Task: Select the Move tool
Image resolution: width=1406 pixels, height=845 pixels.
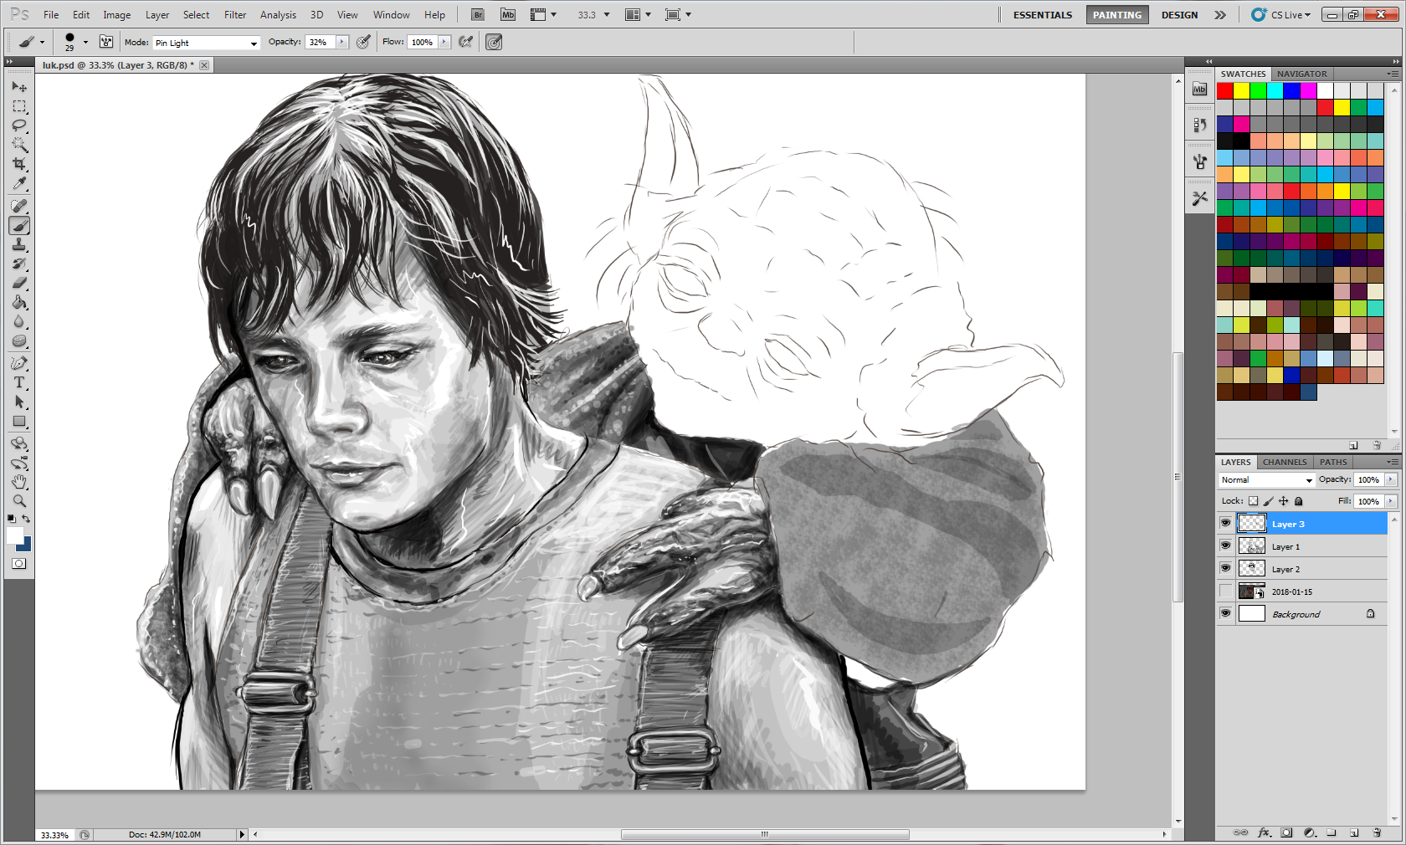Action: point(19,87)
